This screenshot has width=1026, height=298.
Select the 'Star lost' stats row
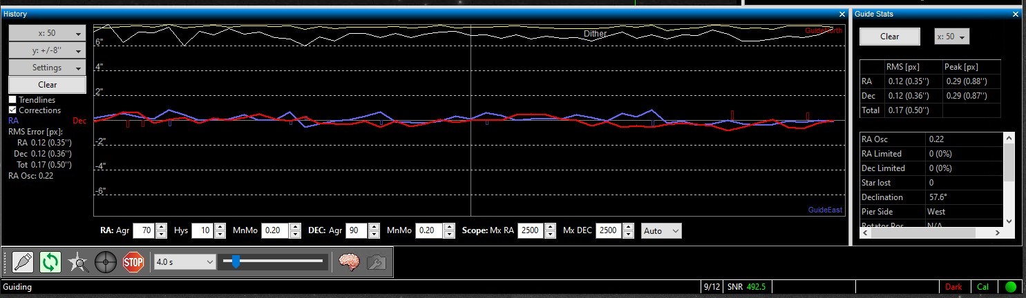tap(931, 183)
